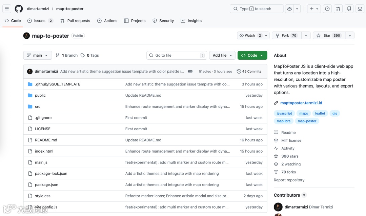366x216 pixels.
Task: View the 70 forks link
Action: [285, 172]
